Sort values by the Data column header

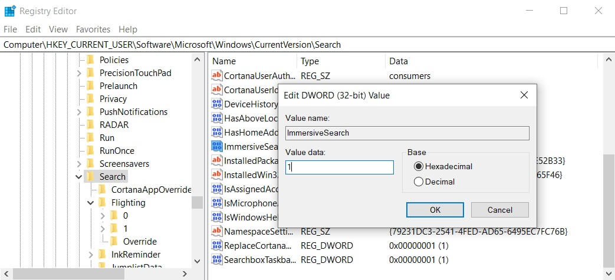click(491, 61)
